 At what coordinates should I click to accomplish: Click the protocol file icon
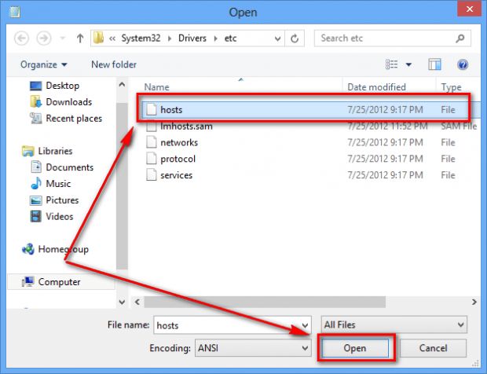pyautogui.click(x=152, y=159)
